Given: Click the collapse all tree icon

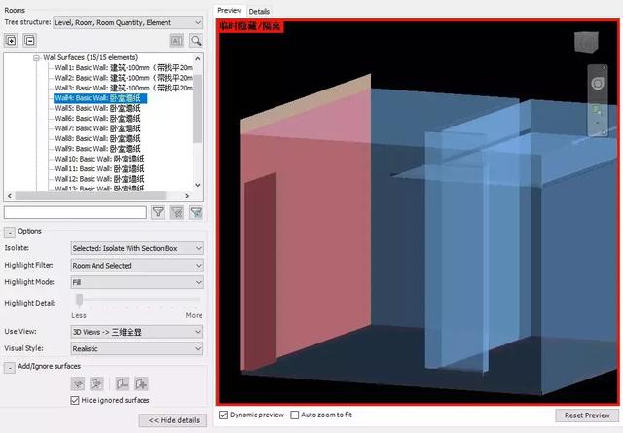Looking at the screenshot, I should (29, 40).
